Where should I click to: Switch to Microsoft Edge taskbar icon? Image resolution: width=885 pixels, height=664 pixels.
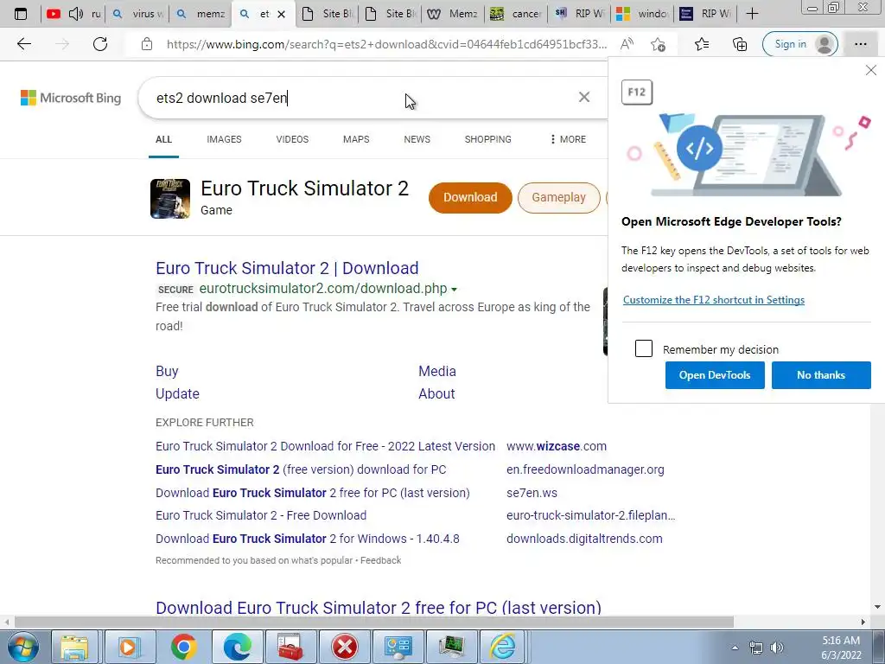[x=237, y=647]
